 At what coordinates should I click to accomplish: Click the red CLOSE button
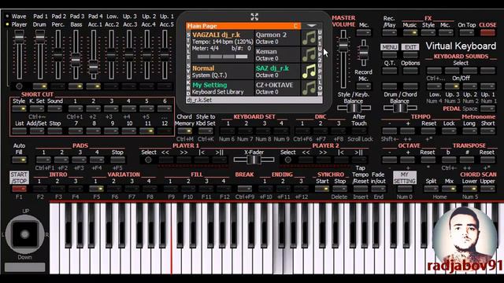click(487, 32)
